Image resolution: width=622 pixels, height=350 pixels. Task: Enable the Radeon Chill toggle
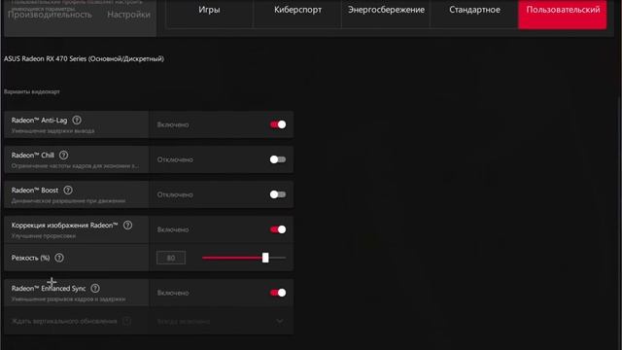click(x=278, y=159)
